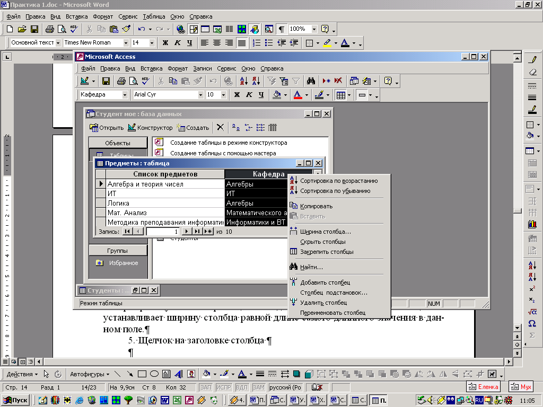Viewport: 543px width, 407px height.
Task: Click the Rectangle shape in Drawing toolbar
Action: click(x=142, y=374)
